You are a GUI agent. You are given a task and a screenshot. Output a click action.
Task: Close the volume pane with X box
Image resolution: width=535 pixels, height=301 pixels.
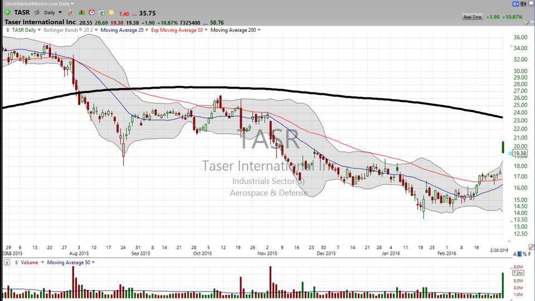(x=7, y=263)
